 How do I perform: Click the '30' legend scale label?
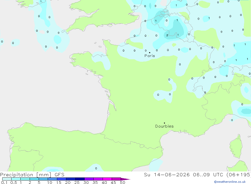coord(86,182)
